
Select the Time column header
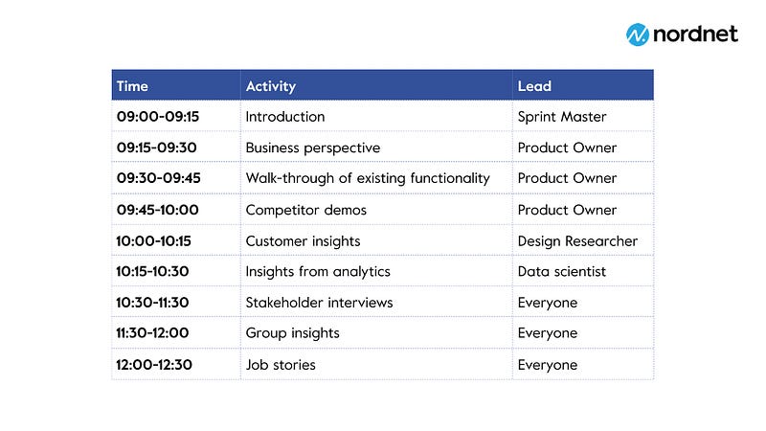point(176,85)
